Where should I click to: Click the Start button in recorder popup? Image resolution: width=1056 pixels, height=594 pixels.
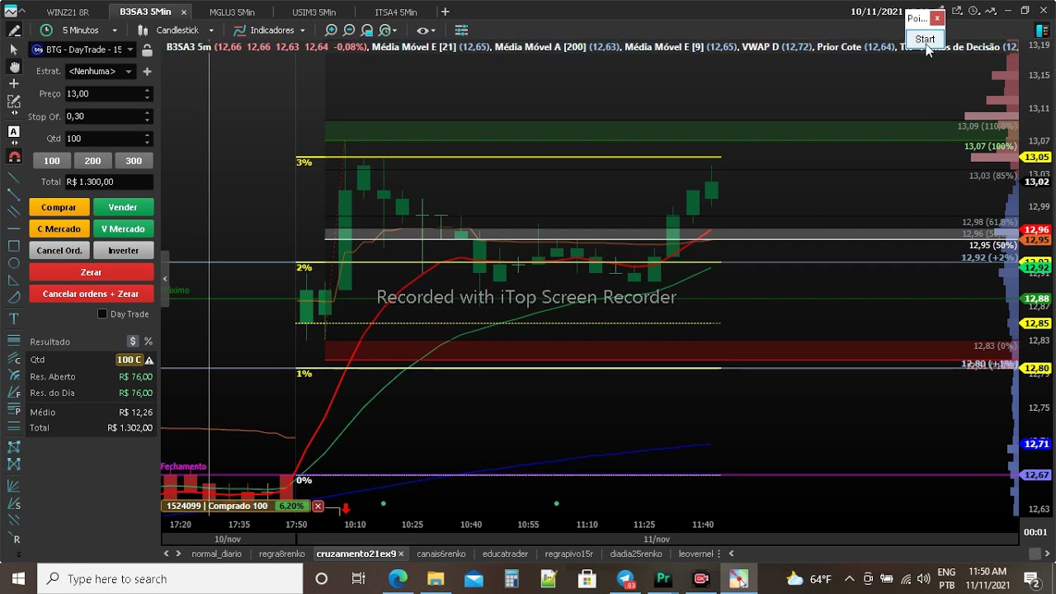point(925,39)
